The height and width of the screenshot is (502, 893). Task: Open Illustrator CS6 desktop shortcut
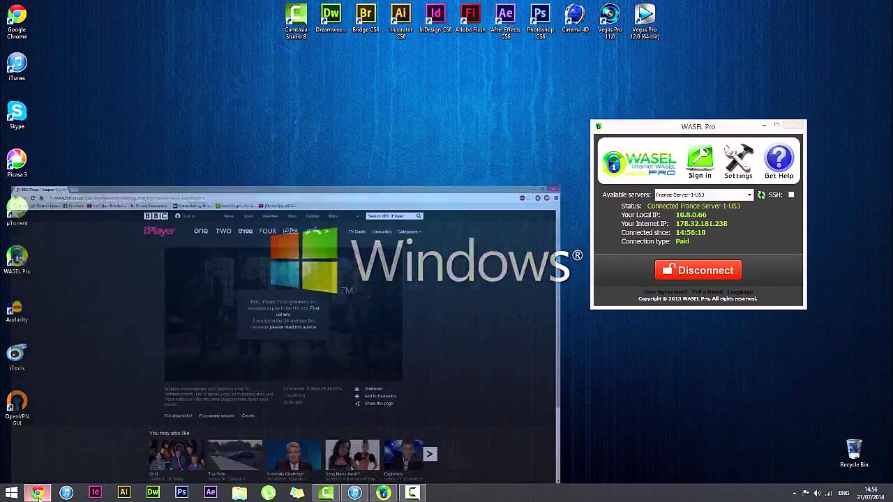(x=400, y=22)
